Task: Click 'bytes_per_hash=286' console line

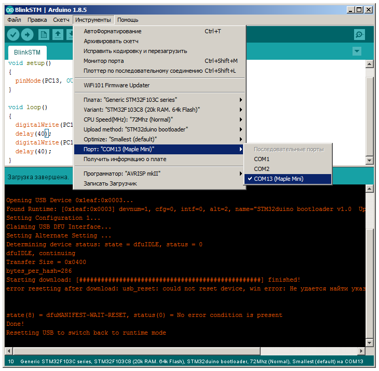Action: 39,271
